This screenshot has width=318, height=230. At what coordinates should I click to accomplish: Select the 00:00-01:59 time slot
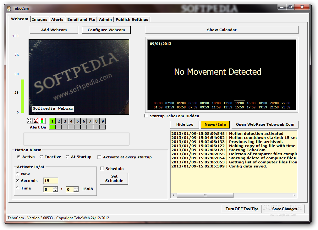[158, 105]
